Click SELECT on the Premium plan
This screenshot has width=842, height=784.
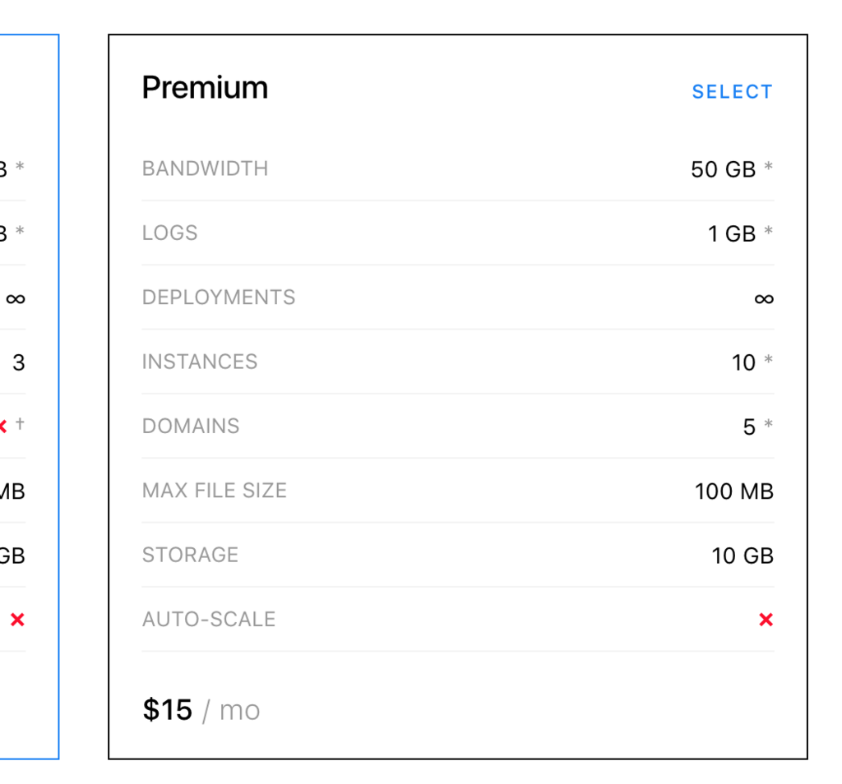732,92
